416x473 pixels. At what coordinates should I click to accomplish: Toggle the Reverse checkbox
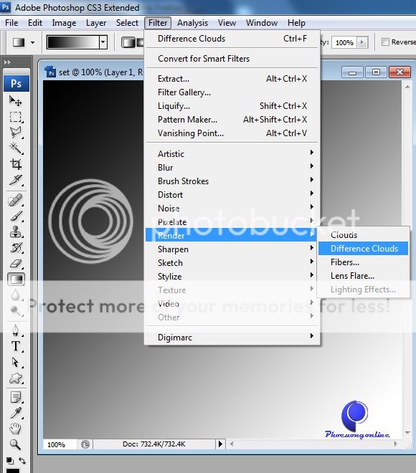pos(385,42)
